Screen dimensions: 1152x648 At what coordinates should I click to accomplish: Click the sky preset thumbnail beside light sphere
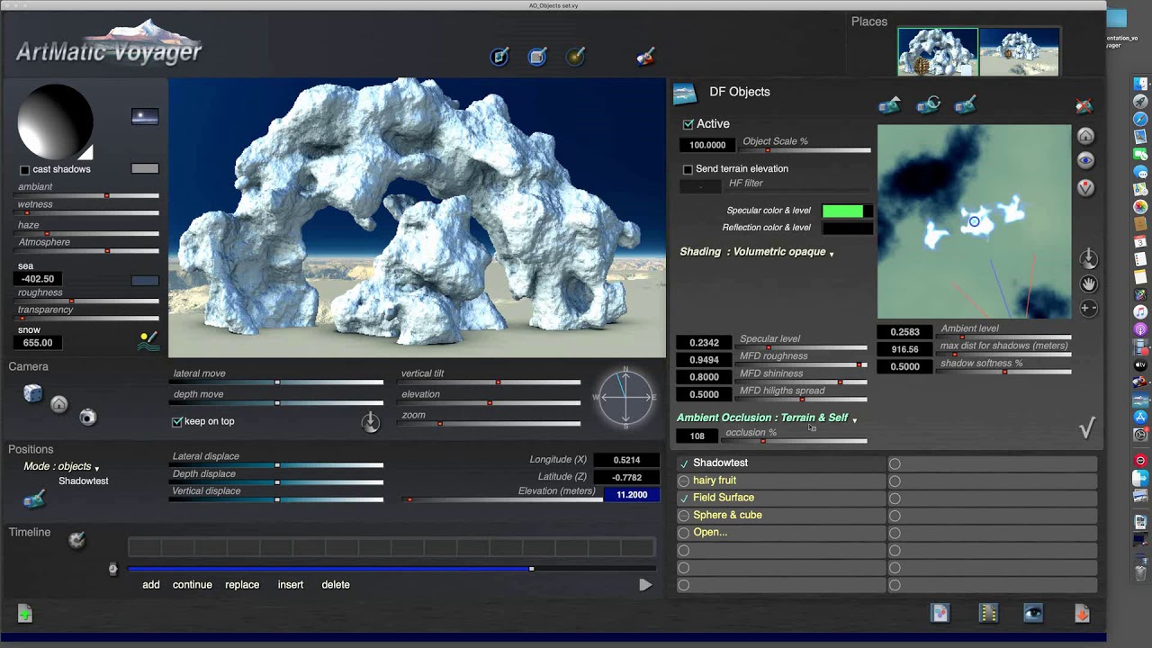[145, 116]
